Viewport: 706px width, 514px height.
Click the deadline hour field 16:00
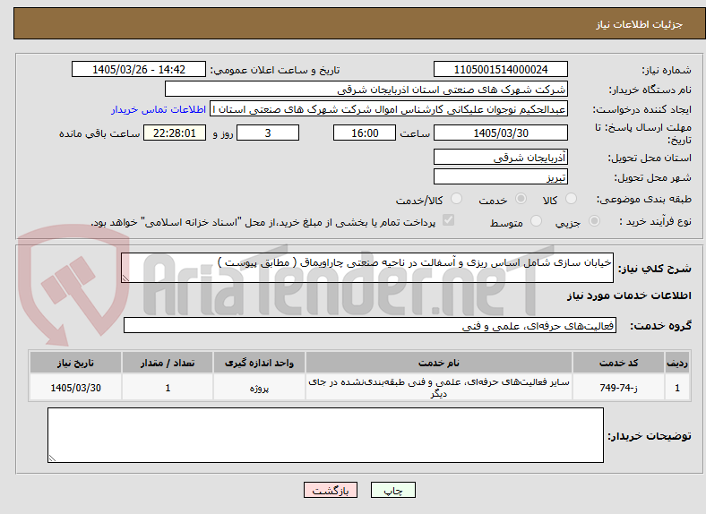(x=365, y=133)
